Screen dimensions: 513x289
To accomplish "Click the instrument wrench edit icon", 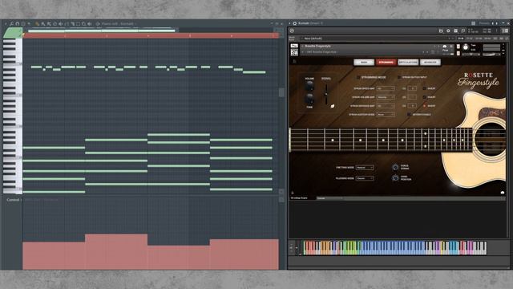I will (x=294, y=46).
